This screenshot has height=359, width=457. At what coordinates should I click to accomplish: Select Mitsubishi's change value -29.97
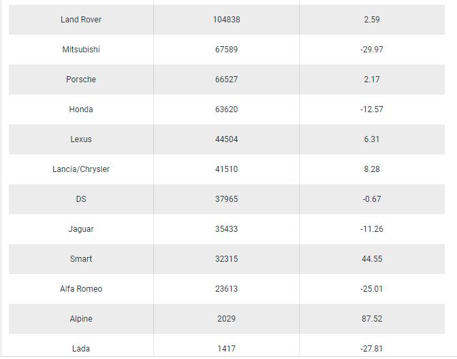[x=372, y=50]
